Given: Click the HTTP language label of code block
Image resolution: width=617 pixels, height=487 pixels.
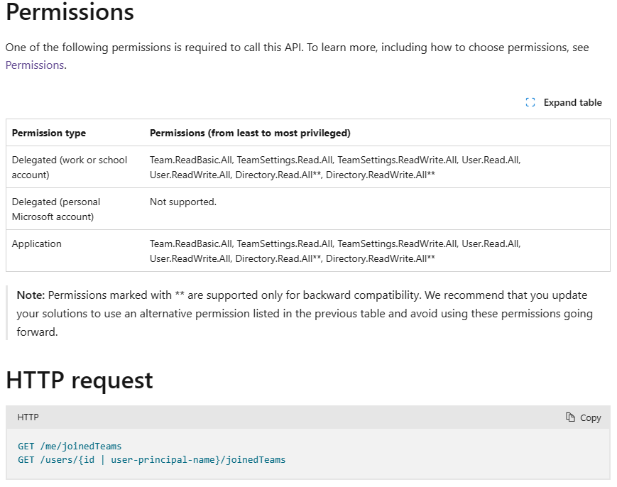Looking at the screenshot, I should [28, 417].
